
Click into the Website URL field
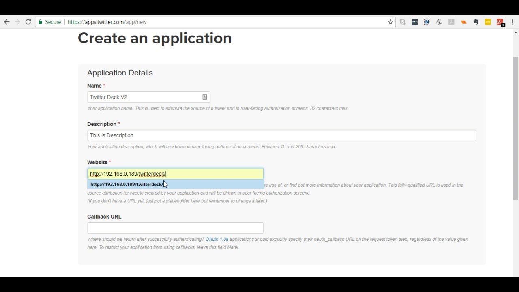[x=175, y=174]
